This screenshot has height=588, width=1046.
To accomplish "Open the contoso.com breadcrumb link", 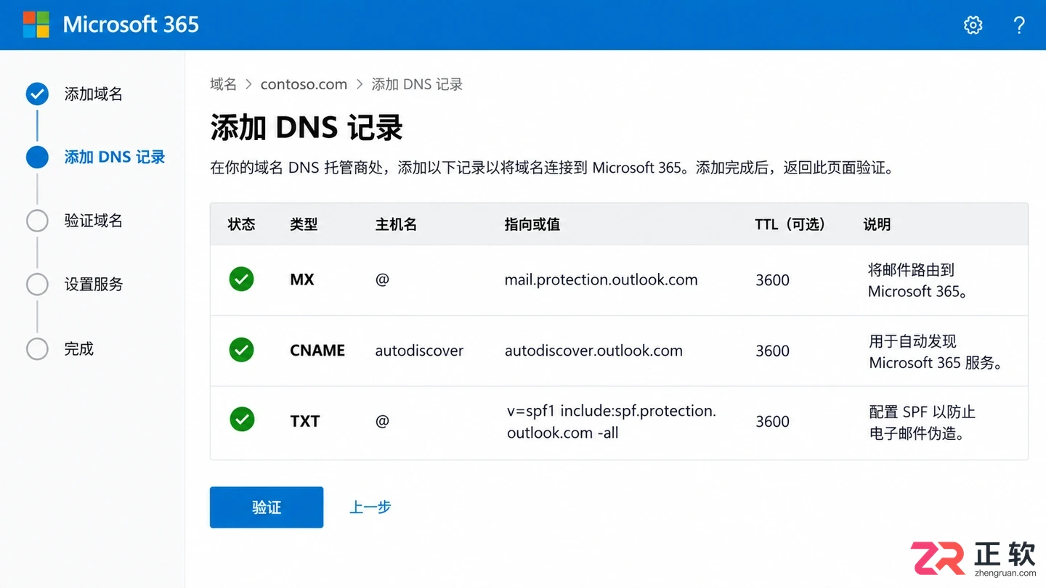I will tap(304, 84).
